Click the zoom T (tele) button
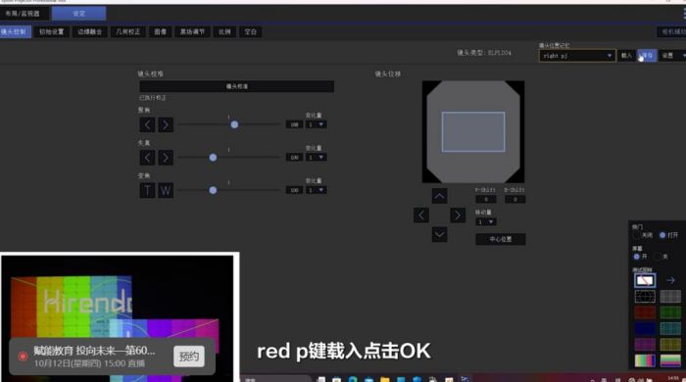Image resolution: width=686 pixels, height=382 pixels. coord(147,191)
